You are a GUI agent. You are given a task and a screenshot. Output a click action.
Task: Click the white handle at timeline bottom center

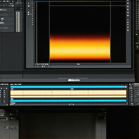click(71, 105)
